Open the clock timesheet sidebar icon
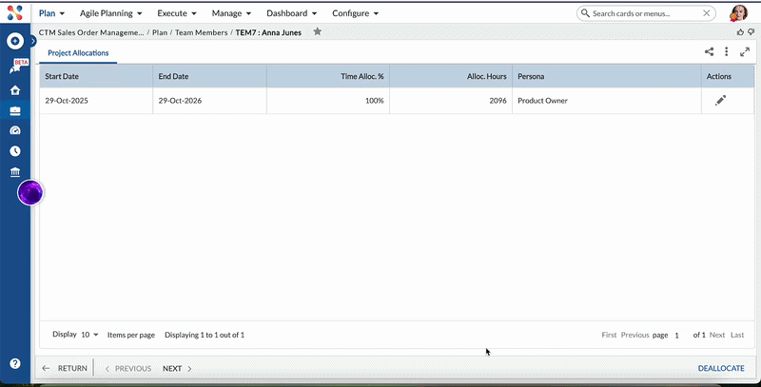 coord(15,151)
